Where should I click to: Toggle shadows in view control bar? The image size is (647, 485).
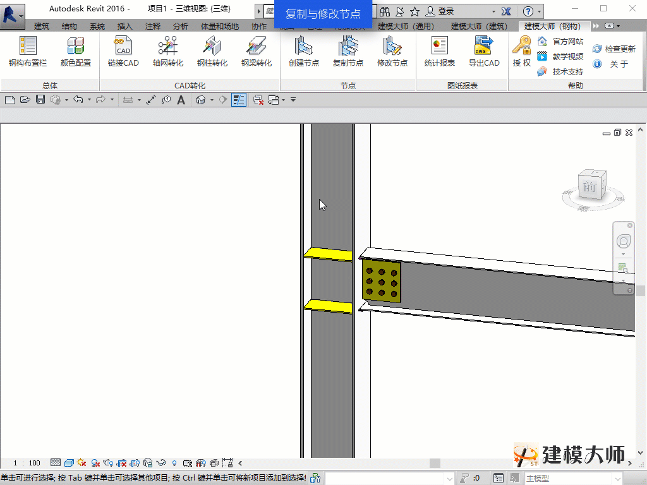point(95,463)
